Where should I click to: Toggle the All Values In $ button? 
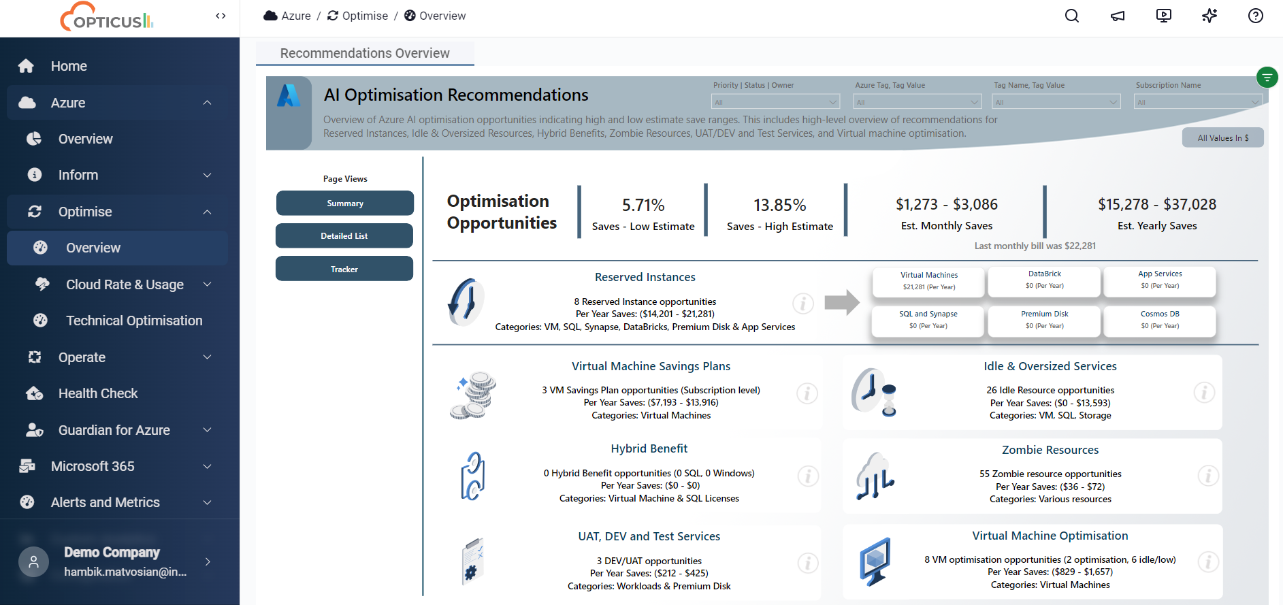tap(1222, 137)
